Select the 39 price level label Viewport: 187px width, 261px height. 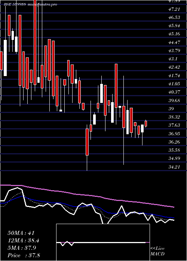tap(171, 109)
